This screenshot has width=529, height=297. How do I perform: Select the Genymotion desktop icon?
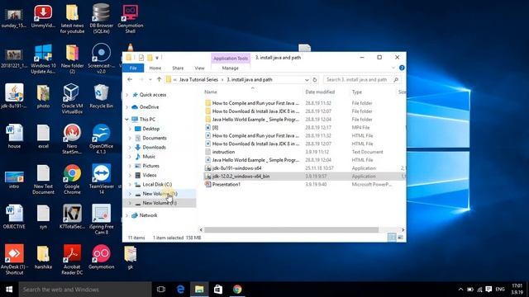(101, 257)
